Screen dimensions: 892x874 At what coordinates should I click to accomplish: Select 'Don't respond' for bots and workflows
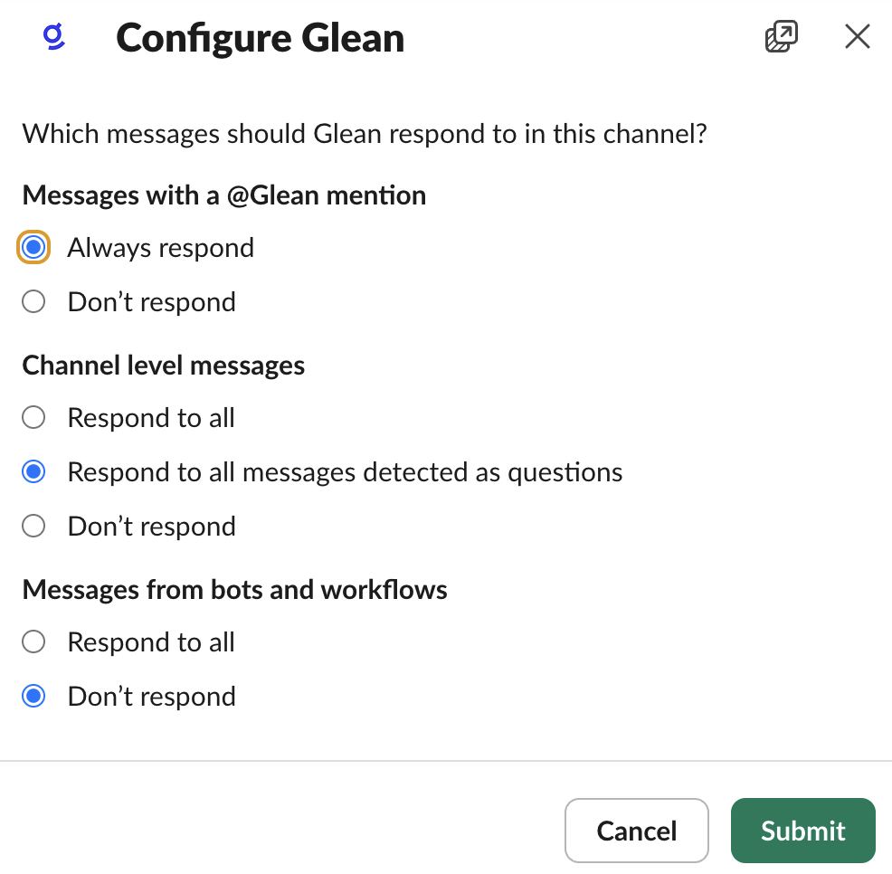click(33, 696)
